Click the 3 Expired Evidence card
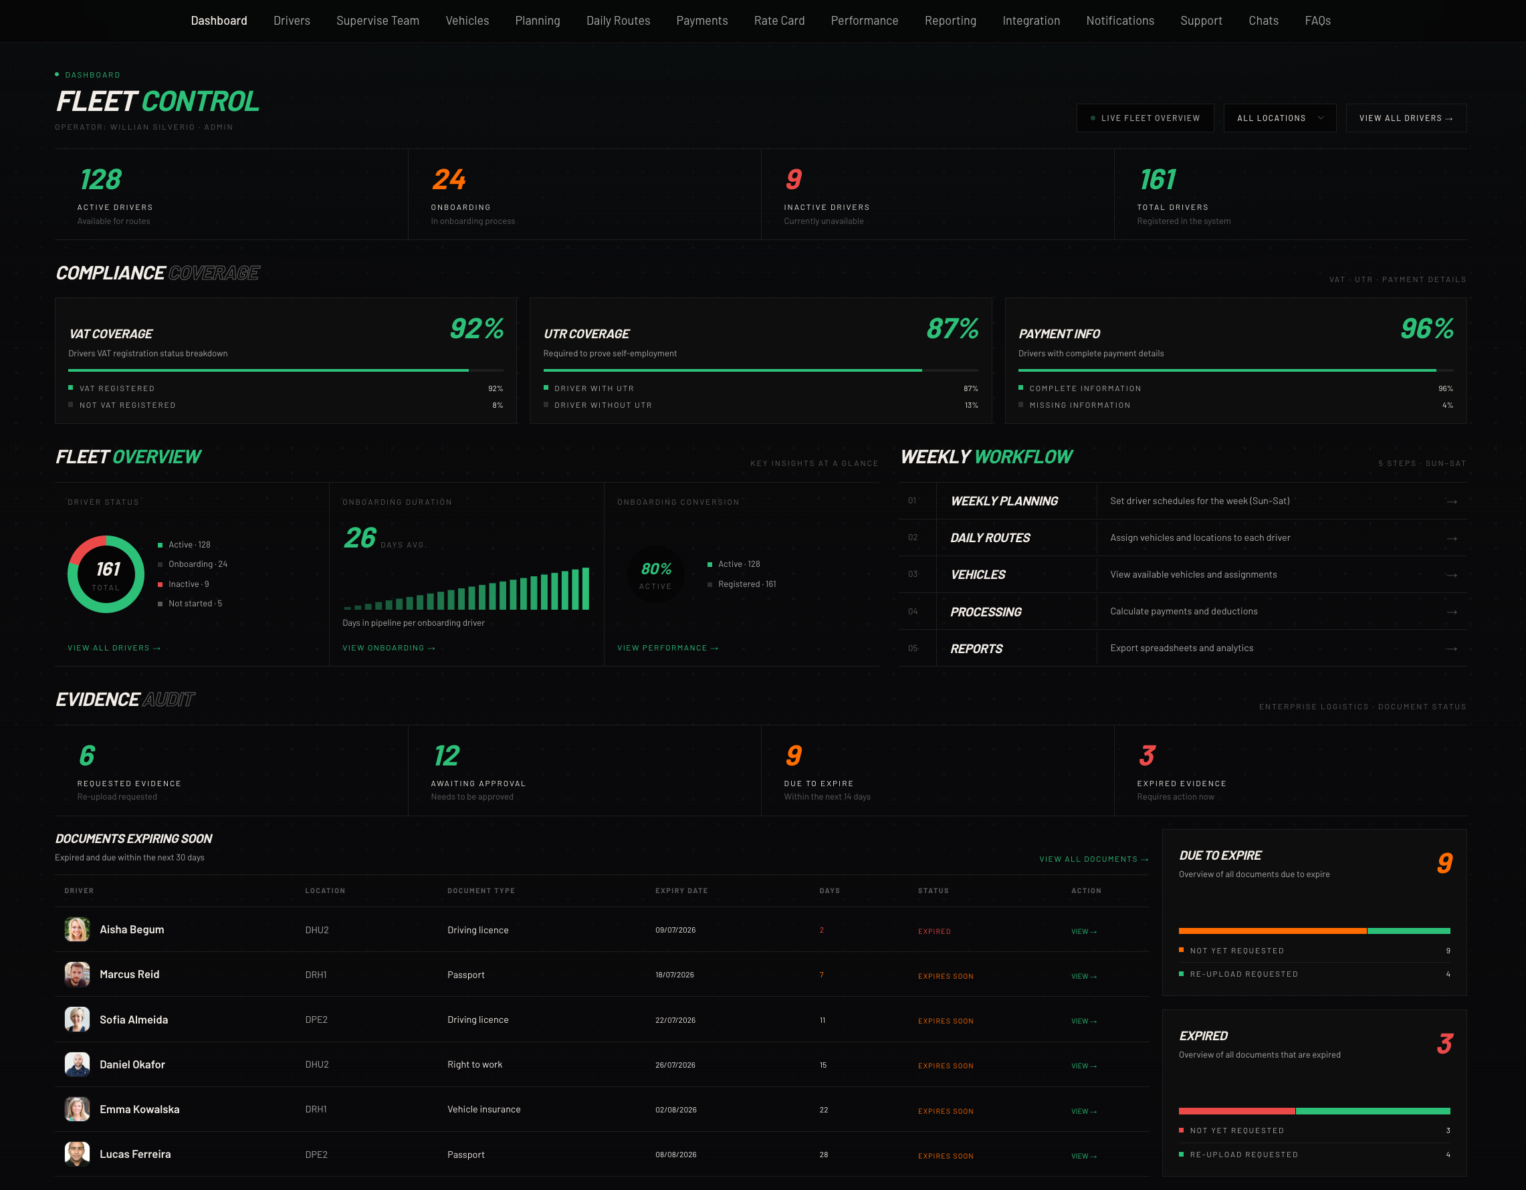The image size is (1526, 1190). click(1291, 771)
